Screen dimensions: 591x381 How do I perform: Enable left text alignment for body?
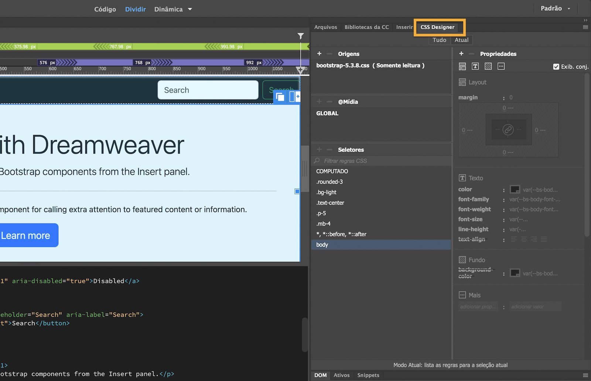tap(514, 239)
